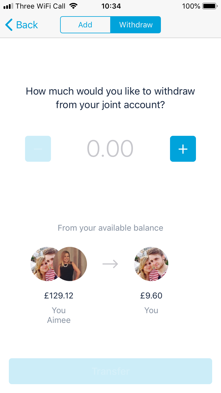Viewport: 221px width, 393px height.
Task: Tap the £129.12 joint balance
Action: (x=59, y=295)
